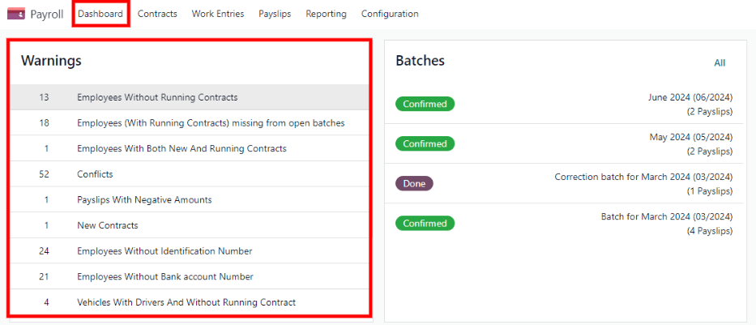Select Employees With Both New And Running Contracts
756x325 pixels.
[x=182, y=149]
